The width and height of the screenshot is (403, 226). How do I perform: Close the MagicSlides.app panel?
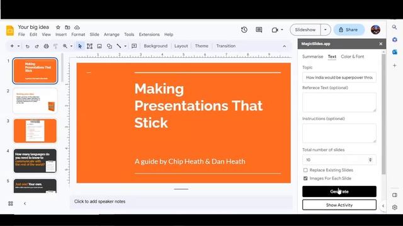point(380,44)
